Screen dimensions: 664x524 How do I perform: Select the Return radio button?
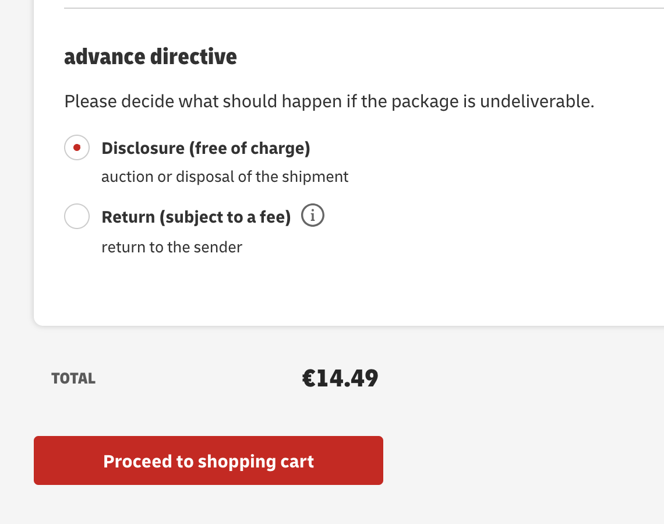pyautogui.click(x=77, y=217)
